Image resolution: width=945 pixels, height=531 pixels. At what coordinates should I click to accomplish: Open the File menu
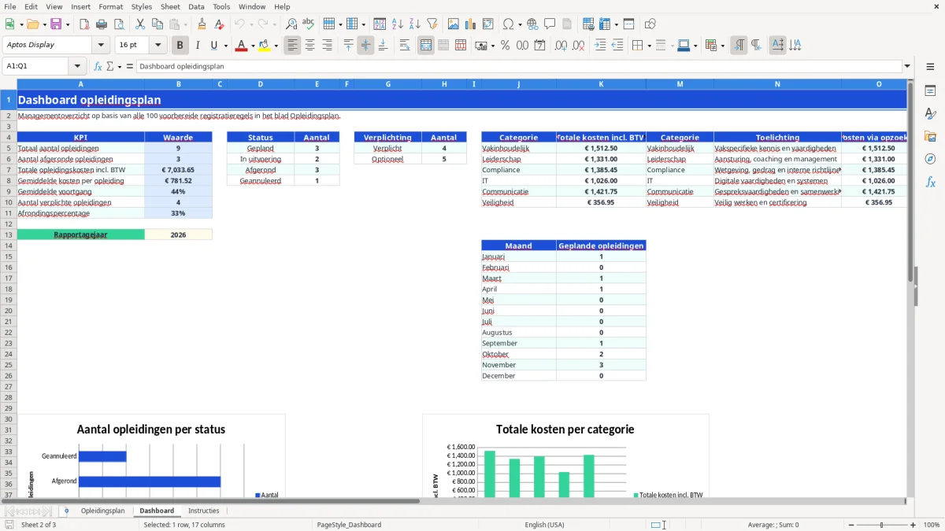(9, 6)
